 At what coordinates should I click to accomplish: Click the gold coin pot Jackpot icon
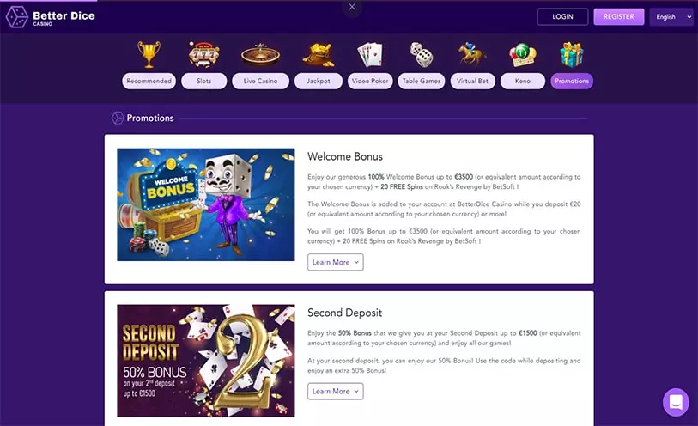[x=319, y=55]
